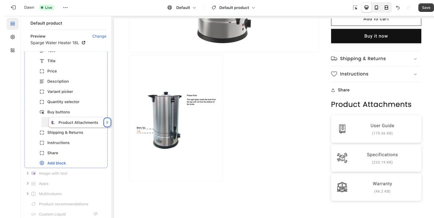The image size is (434, 218).
Task: Click the heart icon next to Instructions
Action: tap(334, 74)
